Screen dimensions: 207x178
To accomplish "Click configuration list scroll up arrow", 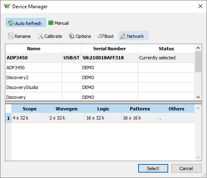I will click(198, 108).
